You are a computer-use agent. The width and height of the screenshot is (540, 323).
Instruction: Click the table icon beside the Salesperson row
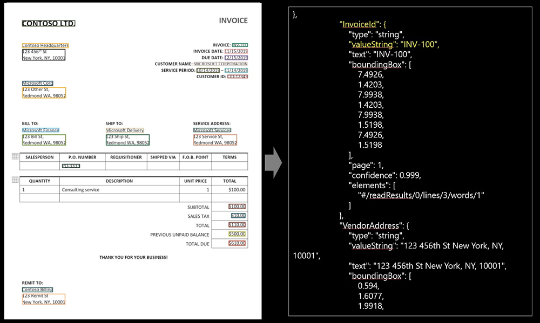(x=15, y=157)
